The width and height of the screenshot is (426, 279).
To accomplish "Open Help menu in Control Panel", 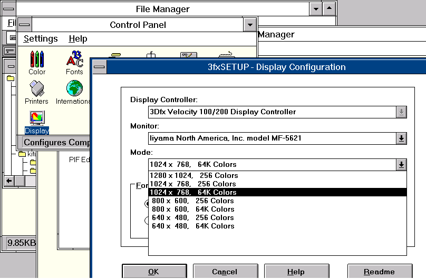I will pos(78,38).
